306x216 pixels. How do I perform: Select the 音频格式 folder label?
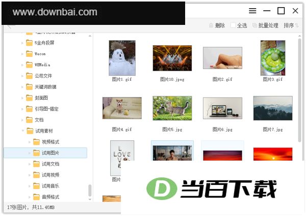[50, 197]
